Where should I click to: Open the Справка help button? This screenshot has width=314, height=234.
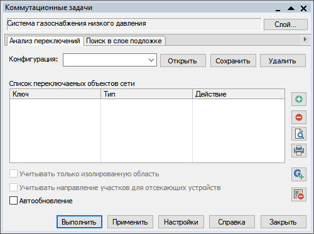(232, 222)
